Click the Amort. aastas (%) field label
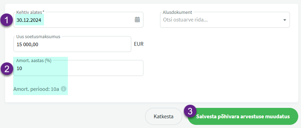The height and width of the screenshot is (128, 301). click(34, 61)
